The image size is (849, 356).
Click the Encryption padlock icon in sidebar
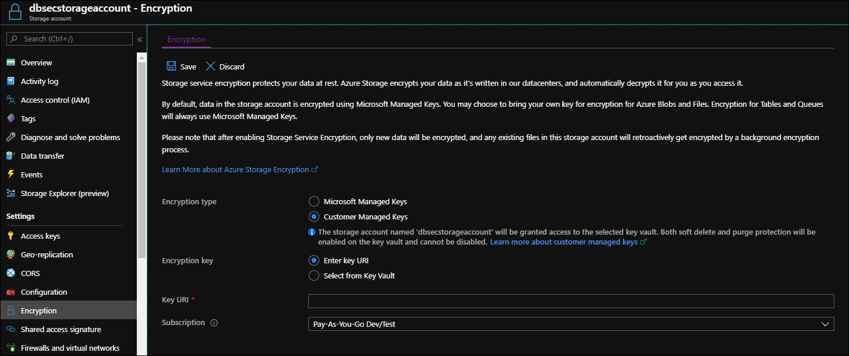point(11,310)
